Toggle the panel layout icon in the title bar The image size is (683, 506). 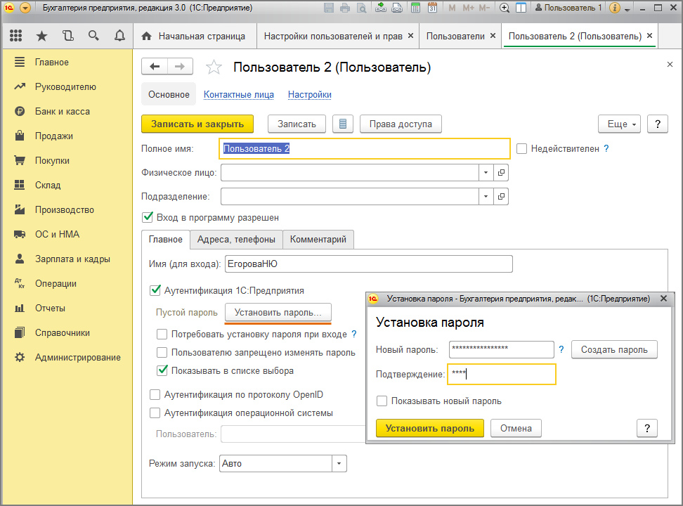(x=521, y=8)
